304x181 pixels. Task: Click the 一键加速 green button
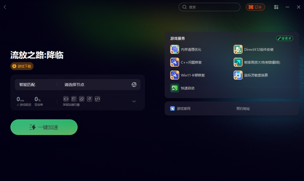(x=44, y=127)
